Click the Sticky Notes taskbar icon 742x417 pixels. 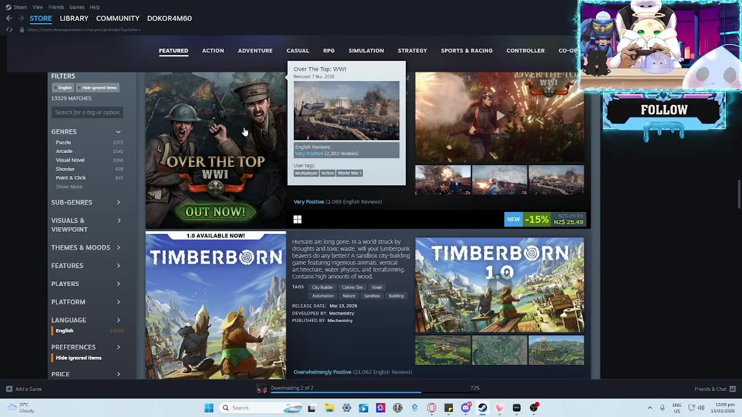pyautogui.click(x=449, y=408)
